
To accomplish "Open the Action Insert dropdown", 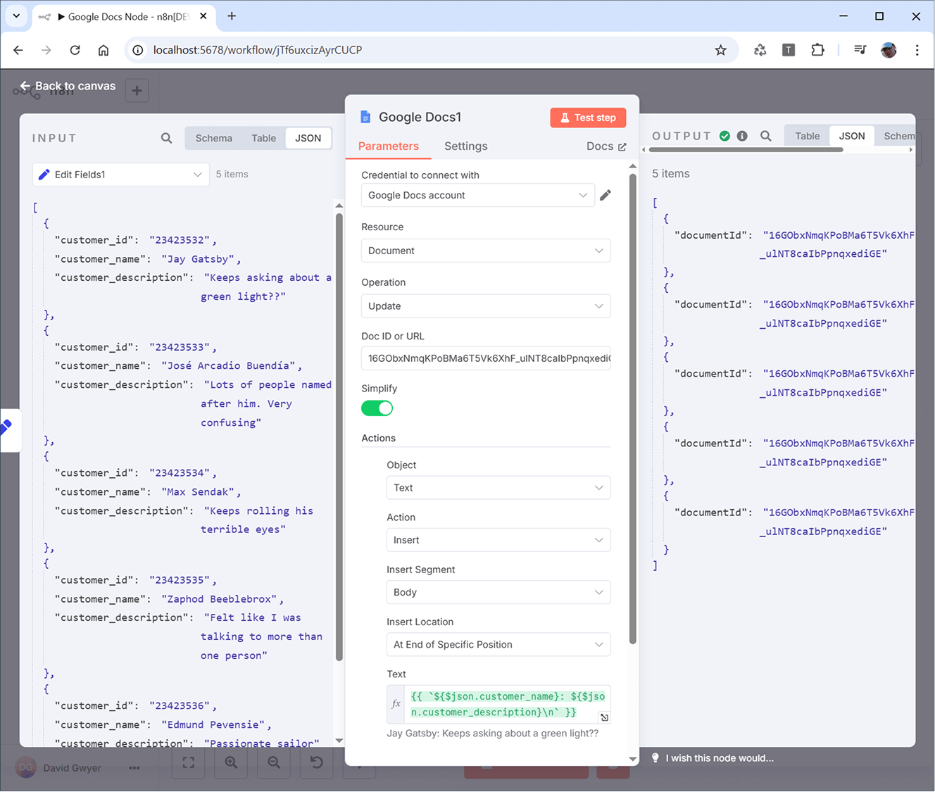I will click(498, 540).
